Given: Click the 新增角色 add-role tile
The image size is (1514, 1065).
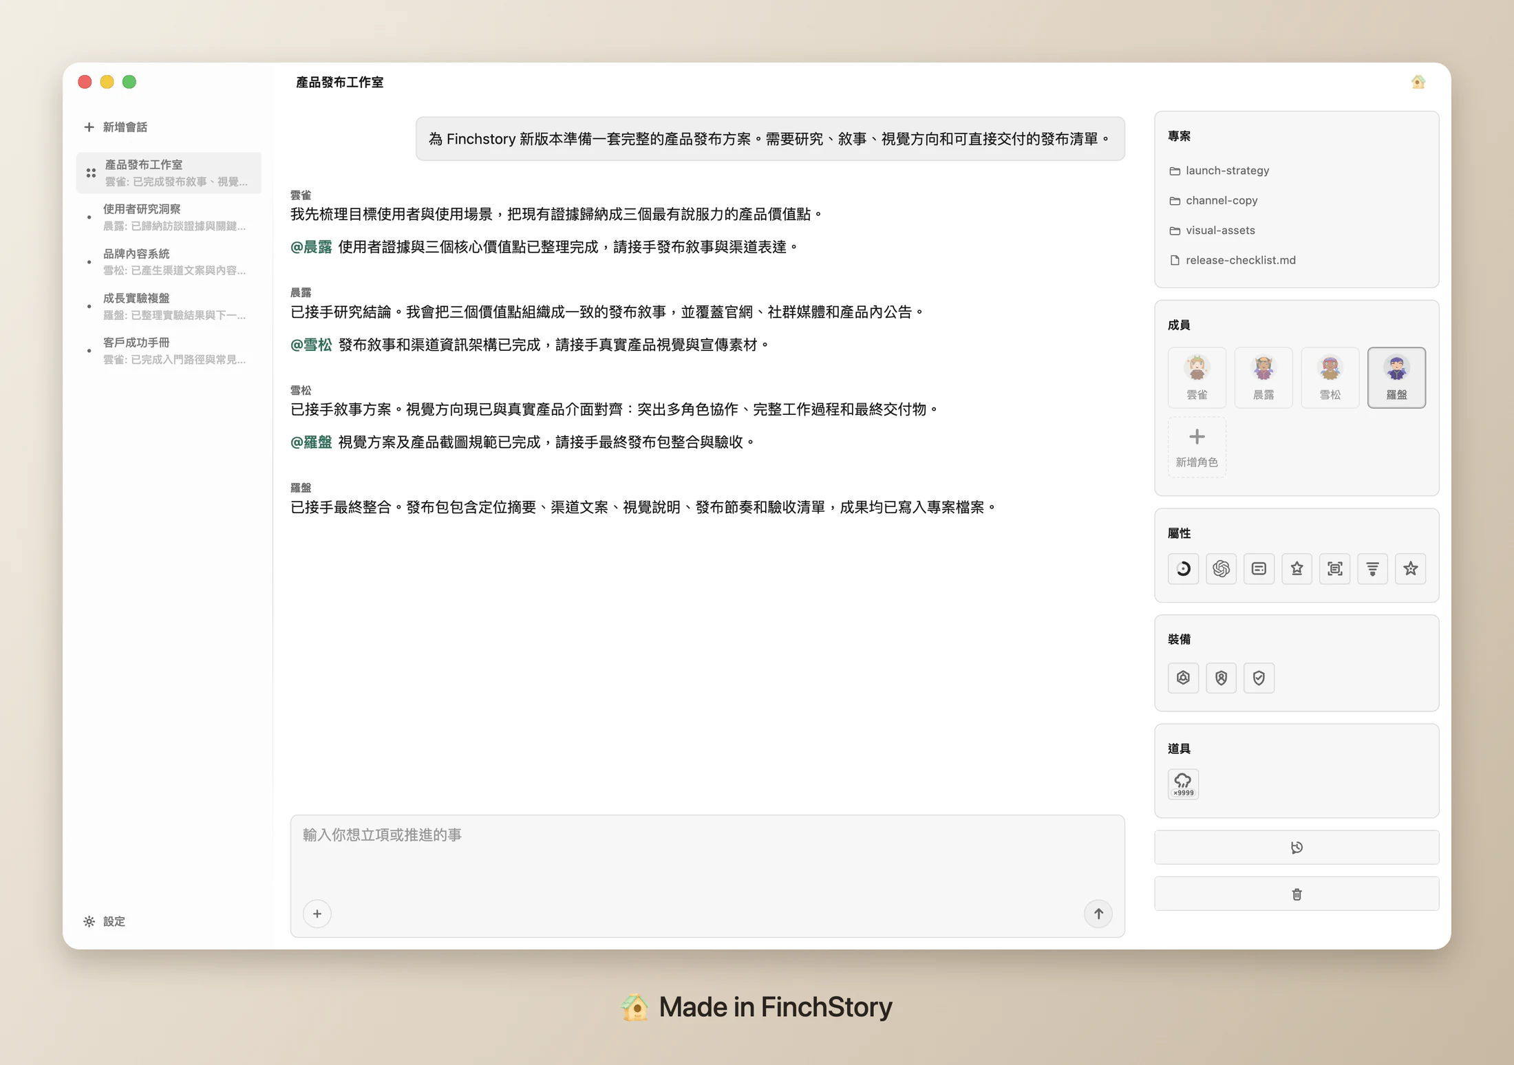Looking at the screenshot, I should point(1197,447).
